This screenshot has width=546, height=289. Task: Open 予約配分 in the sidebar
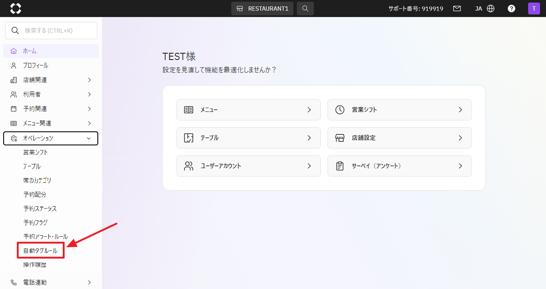click(35, 194)
